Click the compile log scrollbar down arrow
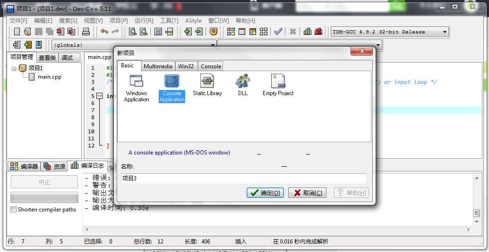489x252 pixels. click(x=476, y=221)
